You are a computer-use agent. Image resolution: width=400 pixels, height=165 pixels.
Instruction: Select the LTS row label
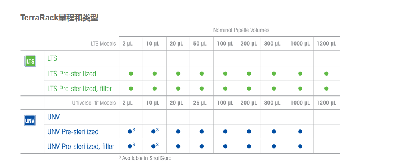tap(52, 59)
